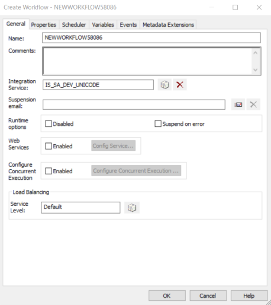Enable Suspend on error checkbox
This screenshot has height=305, width=271.
point(158,124)
